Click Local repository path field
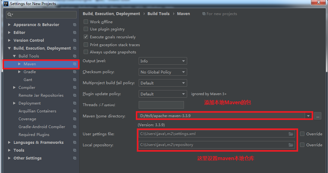 click(217, 145)
